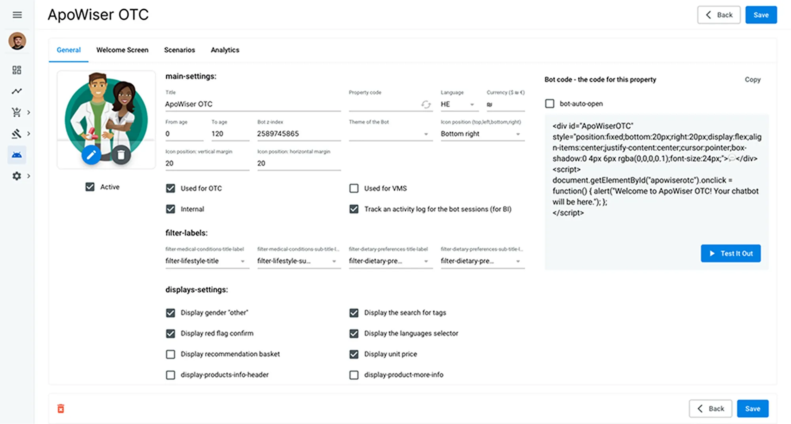
Task: Open the dashboard grid icon
Action: (17, 70)
